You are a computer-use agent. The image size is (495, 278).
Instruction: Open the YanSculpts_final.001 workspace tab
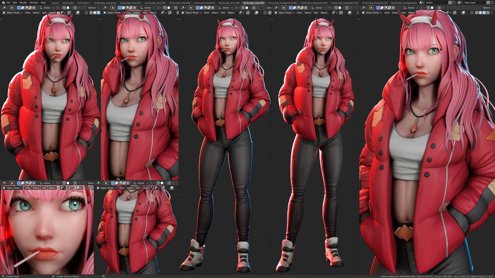130,3
